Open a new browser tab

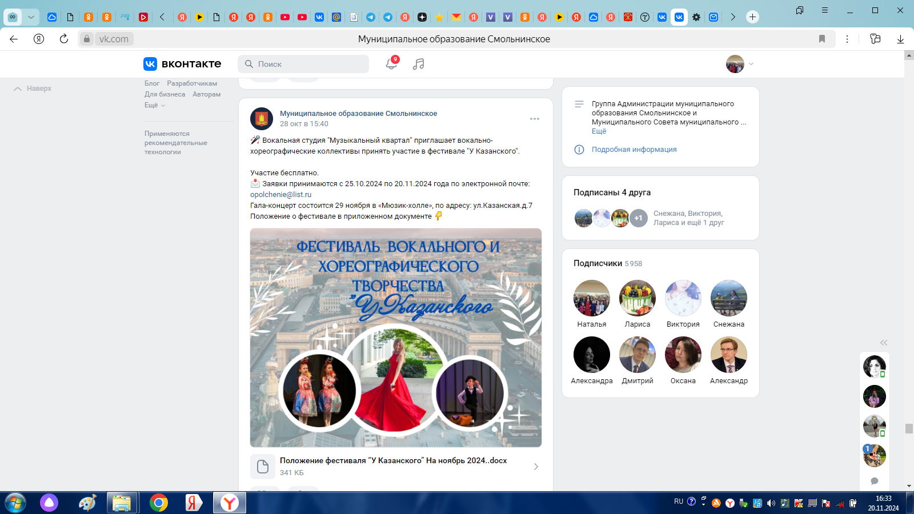(752, 17)
